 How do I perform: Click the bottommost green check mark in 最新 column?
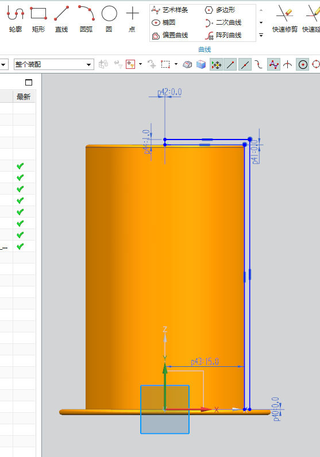(x=20, y=247)
